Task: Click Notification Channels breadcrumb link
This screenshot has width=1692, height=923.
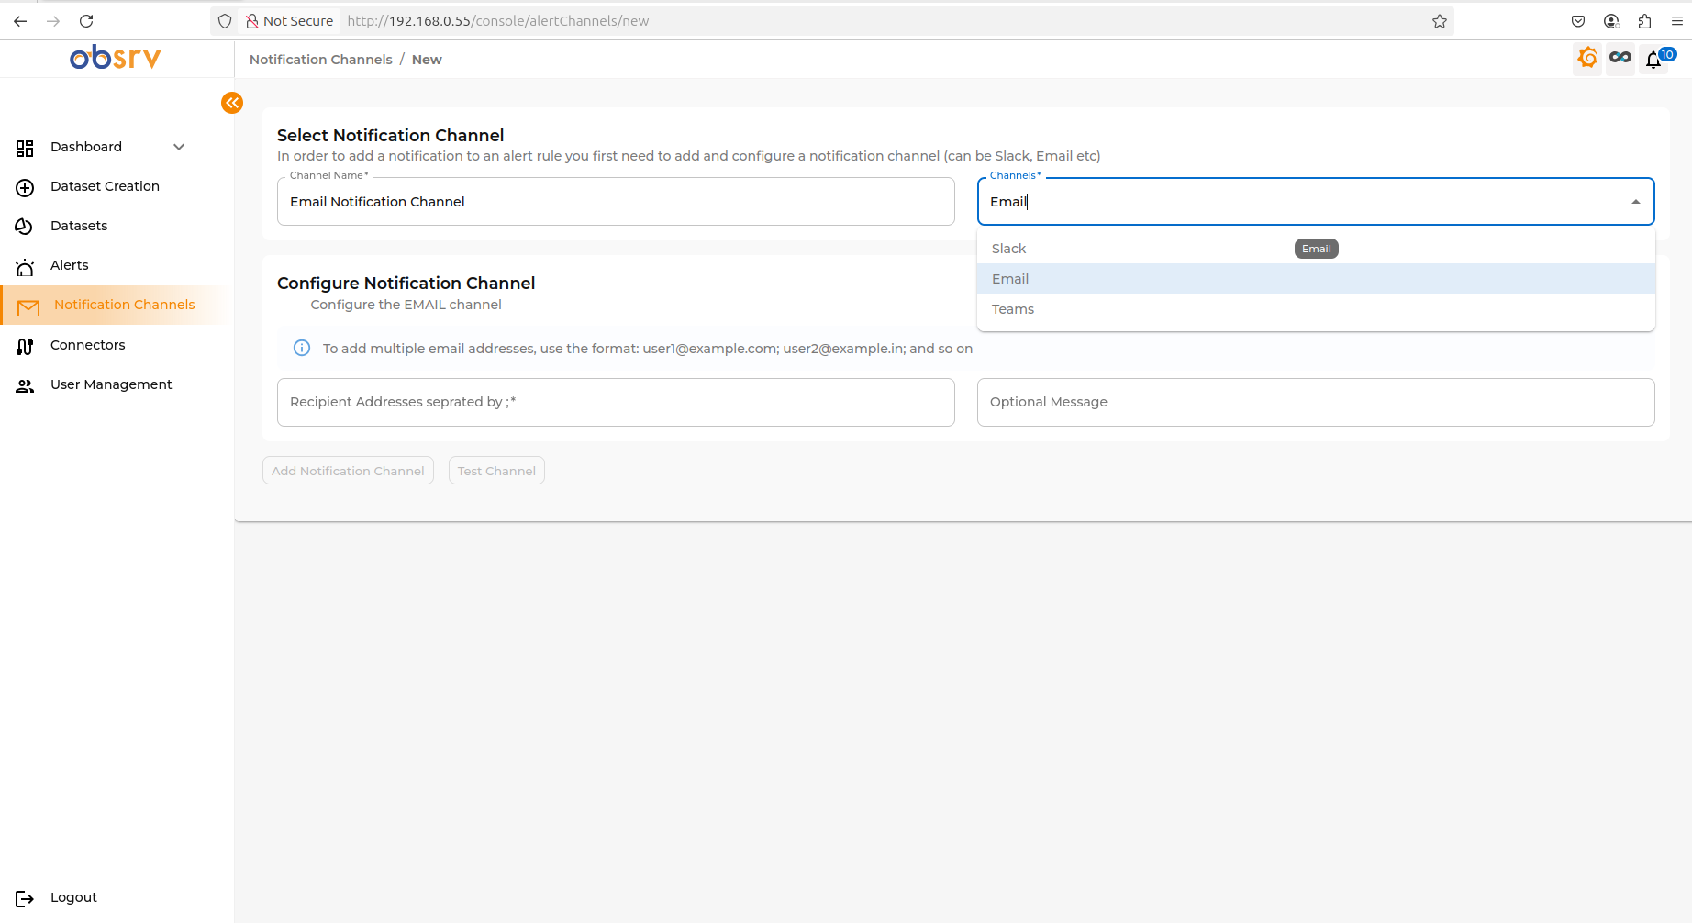Action: [x=321, y=60]
